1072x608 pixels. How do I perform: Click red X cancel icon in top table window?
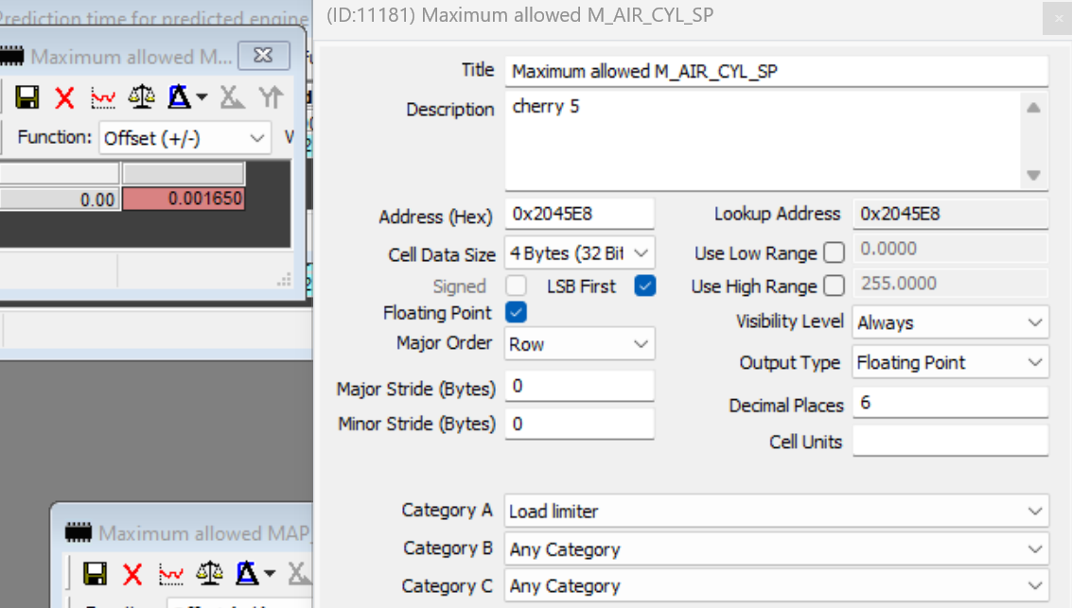click(x=64, y=97)
